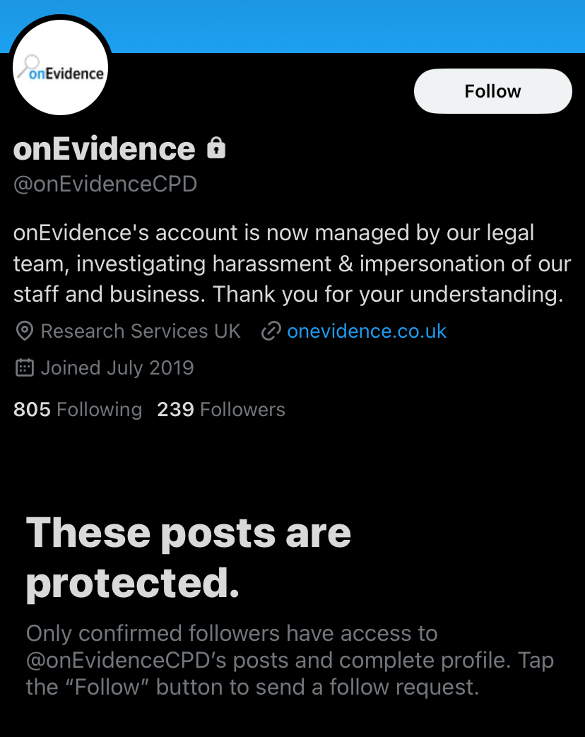Click the padlock protected-account icon
This screenshot has width=585, height=737.
click(216, 148)
